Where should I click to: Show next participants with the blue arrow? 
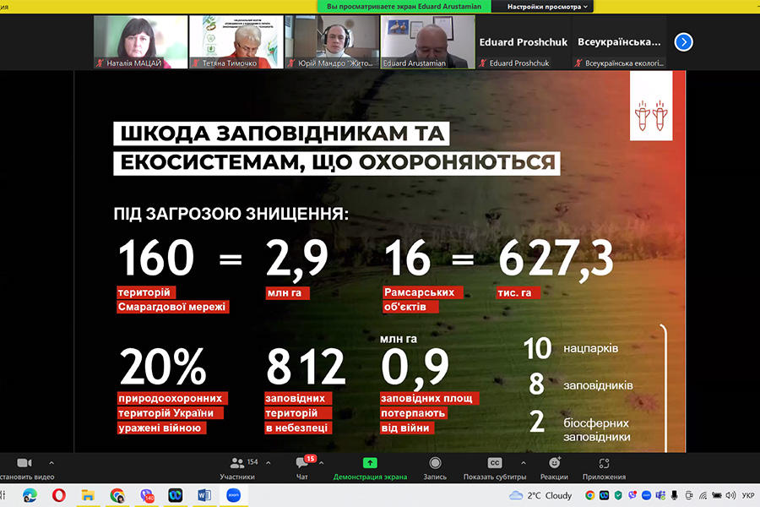click(683, 42)
